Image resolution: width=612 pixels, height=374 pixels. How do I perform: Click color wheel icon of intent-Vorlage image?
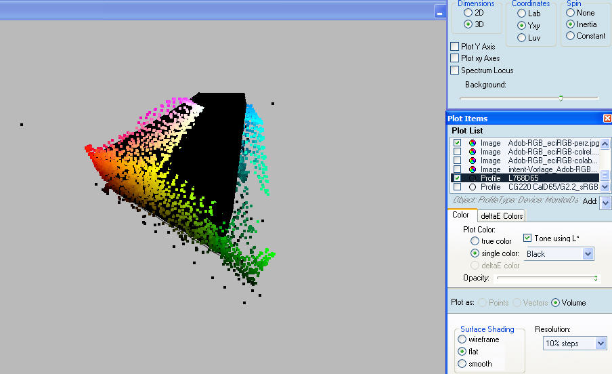pyautogui.click(x=473, y=169)
